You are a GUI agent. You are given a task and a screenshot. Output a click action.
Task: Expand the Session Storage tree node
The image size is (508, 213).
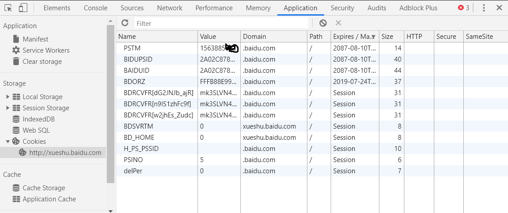[x=8, y=108]
